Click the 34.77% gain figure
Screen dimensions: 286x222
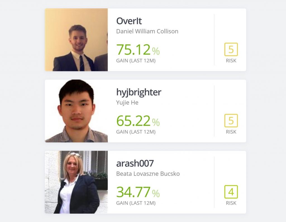coord(138,192)
